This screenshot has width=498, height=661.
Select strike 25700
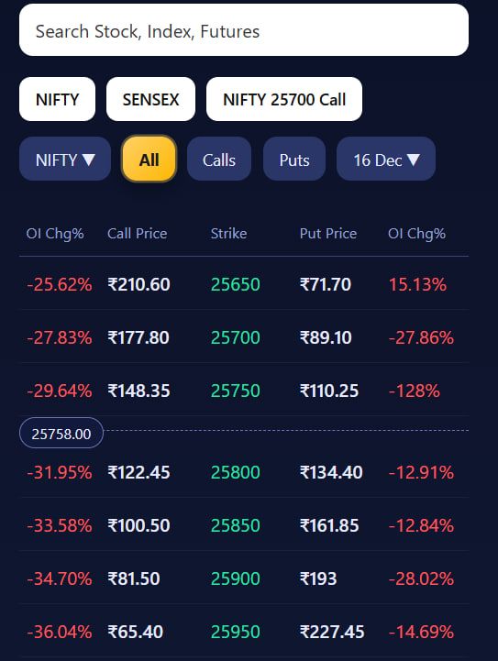pos(236,337)
